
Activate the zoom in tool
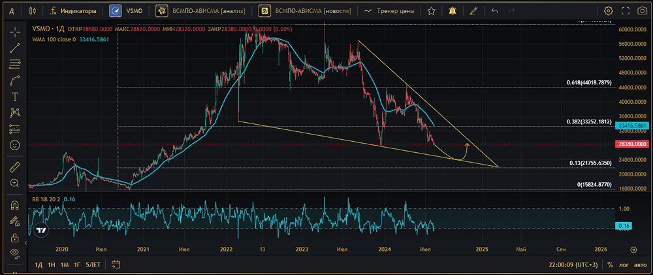15,183
